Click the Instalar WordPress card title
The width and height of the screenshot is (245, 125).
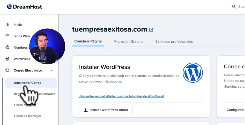[x=105, y=67]
